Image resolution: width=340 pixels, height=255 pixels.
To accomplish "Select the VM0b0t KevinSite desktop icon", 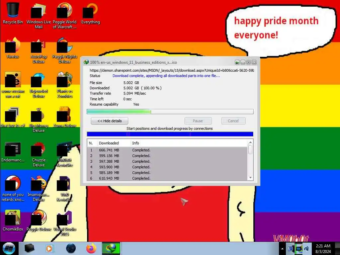I will tap(65, 154).
